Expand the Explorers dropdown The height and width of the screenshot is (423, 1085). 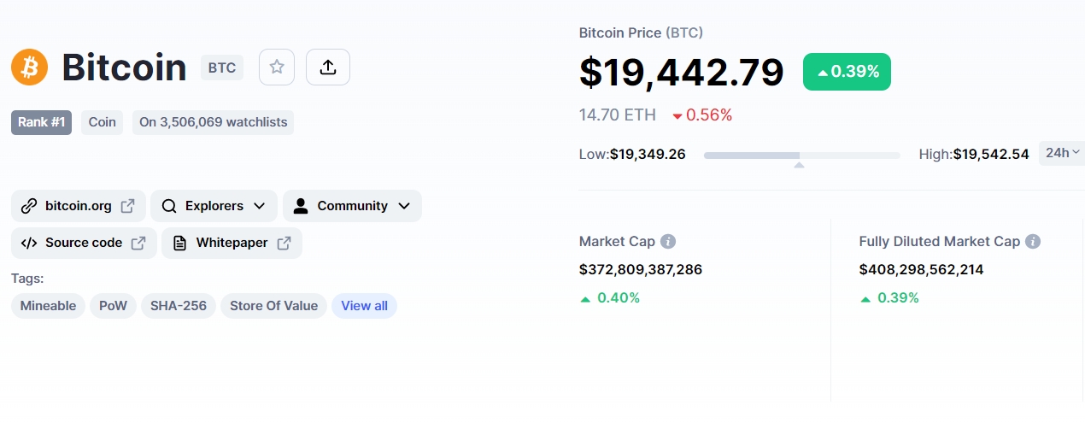pyautogui.click(x=214, y=206)
